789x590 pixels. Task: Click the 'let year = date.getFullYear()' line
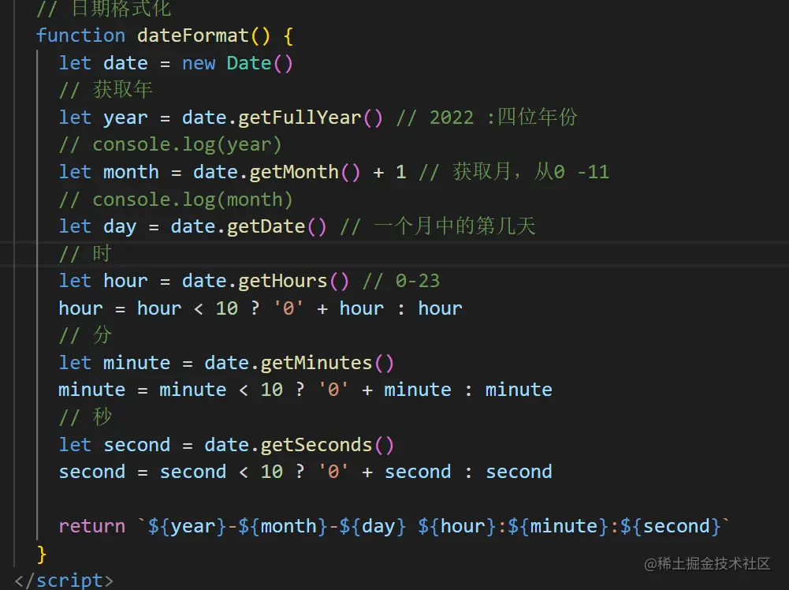pyautogui.click(x=221, y=118)
